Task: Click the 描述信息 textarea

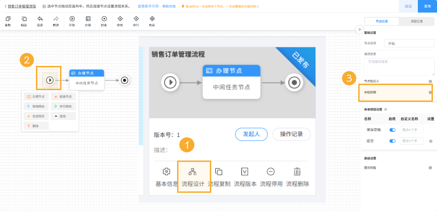Action: click(x=399, y=67)
